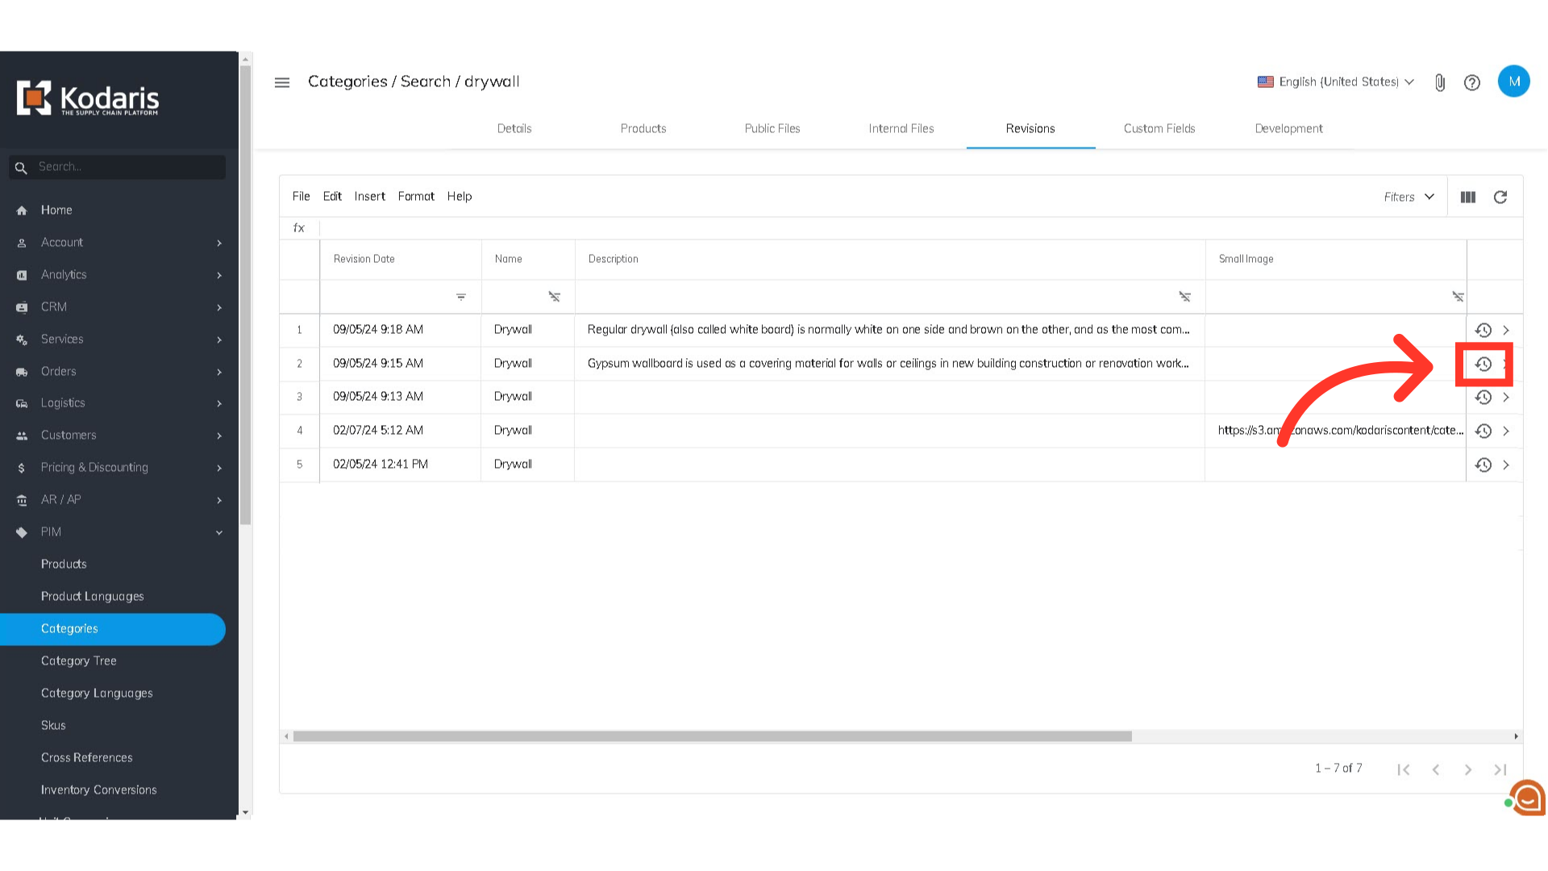The image size is (1548, 871).
Task: Open the Filters dropdown
Action: [x=1409, y=197]
